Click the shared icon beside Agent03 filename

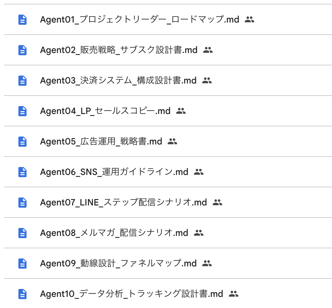tap(207, 81)
